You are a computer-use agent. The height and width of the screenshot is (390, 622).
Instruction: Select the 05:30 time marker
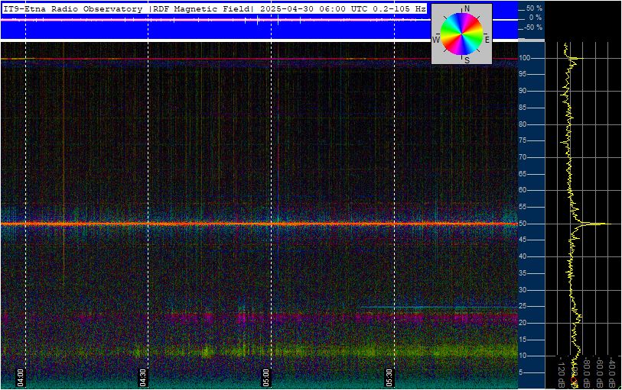(x=389, y=377)
